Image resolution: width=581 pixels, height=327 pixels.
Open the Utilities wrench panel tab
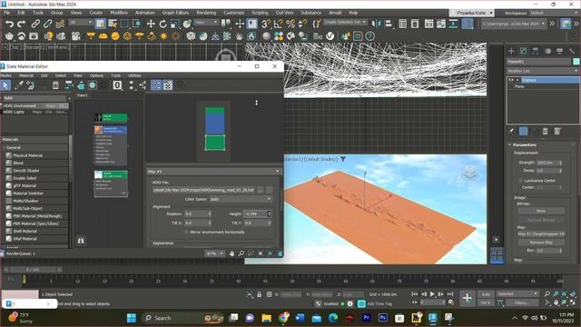(x=571, y=51)
